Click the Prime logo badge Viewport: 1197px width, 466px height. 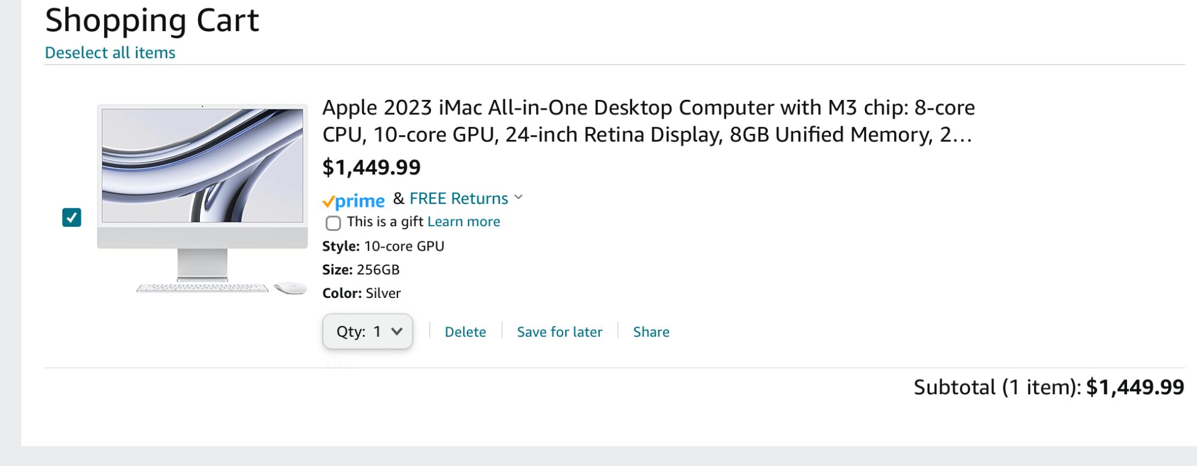click(354, 200)
